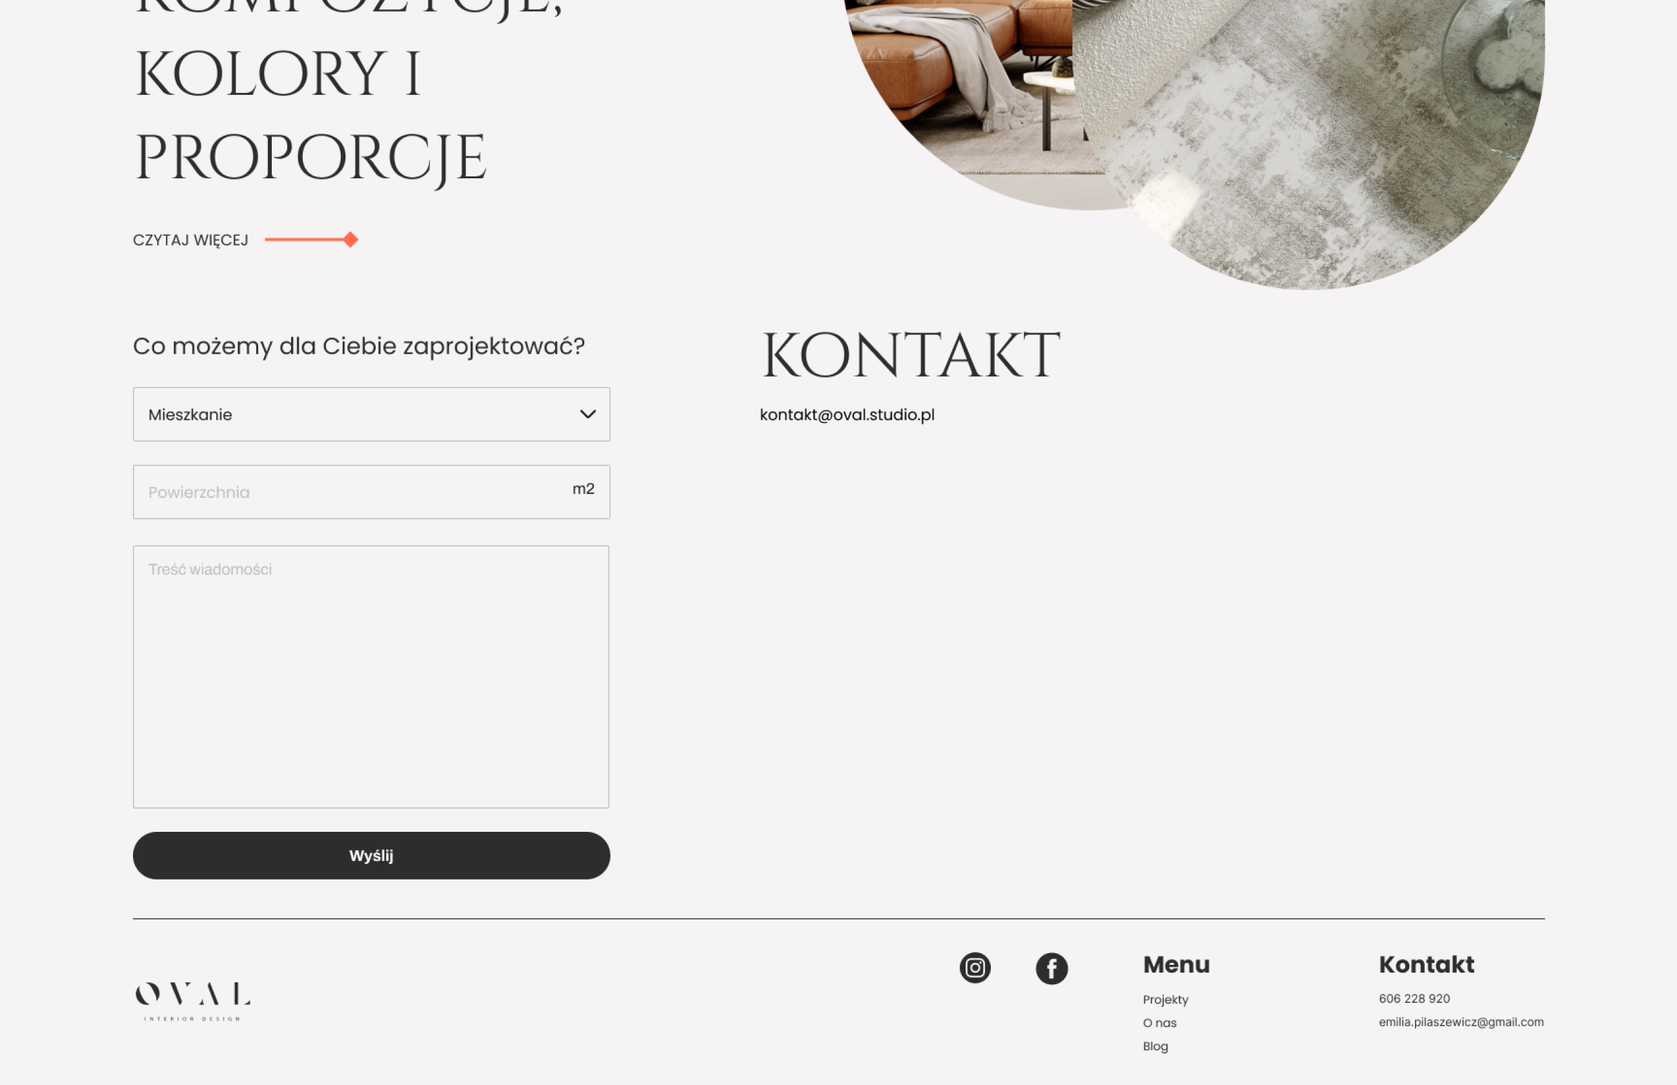
Task: Open the Mieszkanie select box
Action: tap(352, 414)
